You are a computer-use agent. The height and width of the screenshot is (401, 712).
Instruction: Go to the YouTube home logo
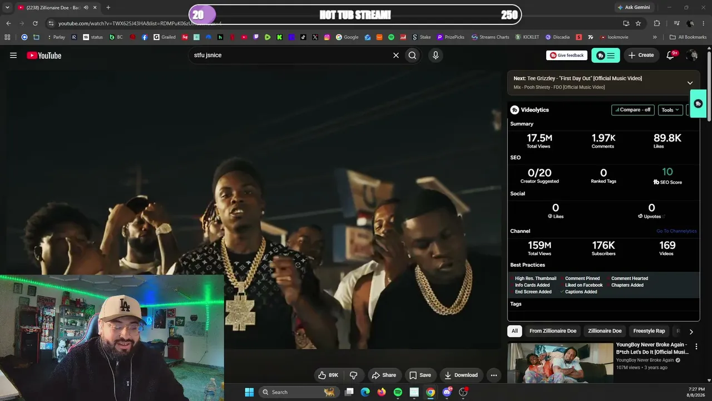click(44, 55)
